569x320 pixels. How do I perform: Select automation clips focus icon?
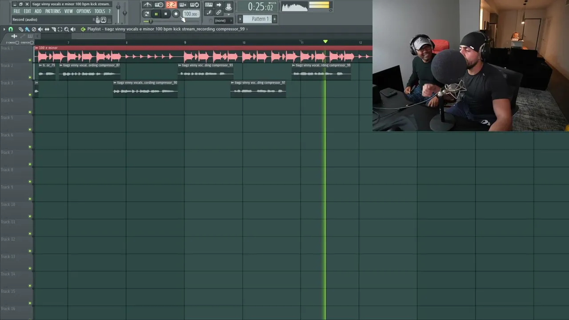pyautogui.click(x=23, y=36)
